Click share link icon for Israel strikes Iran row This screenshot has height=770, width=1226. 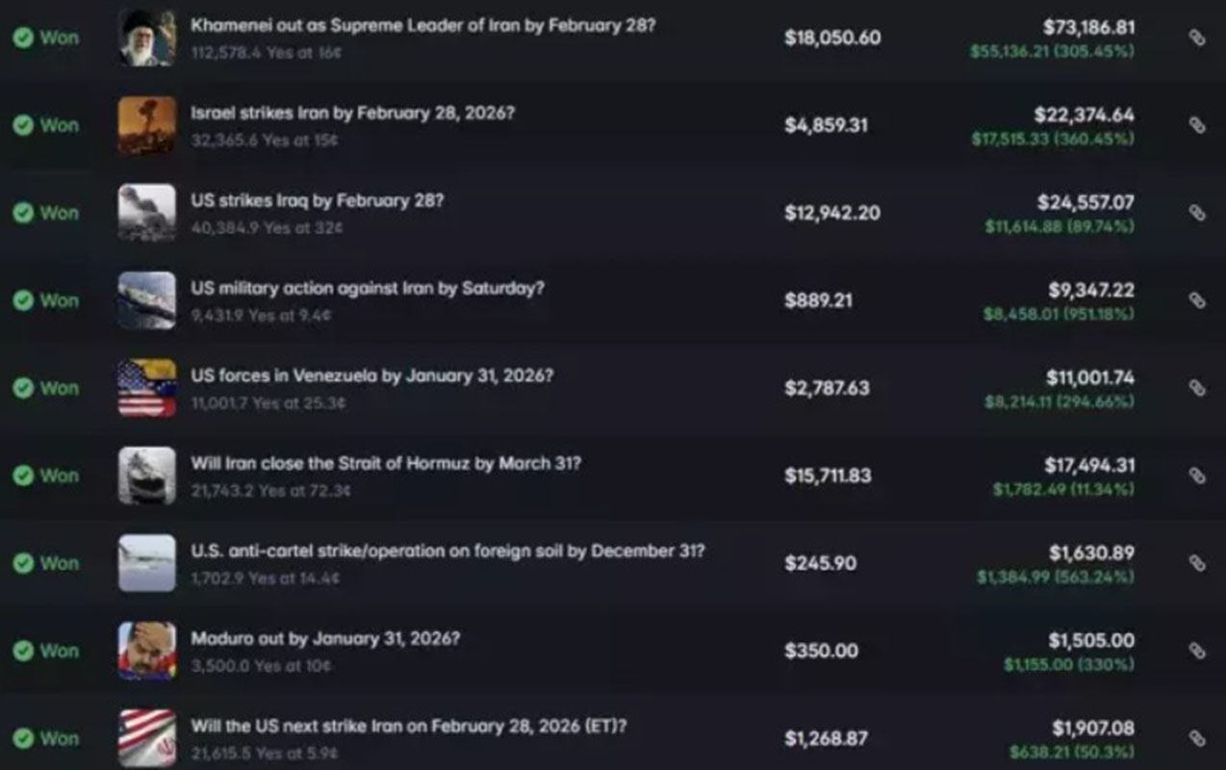[x=1197, y=125]
